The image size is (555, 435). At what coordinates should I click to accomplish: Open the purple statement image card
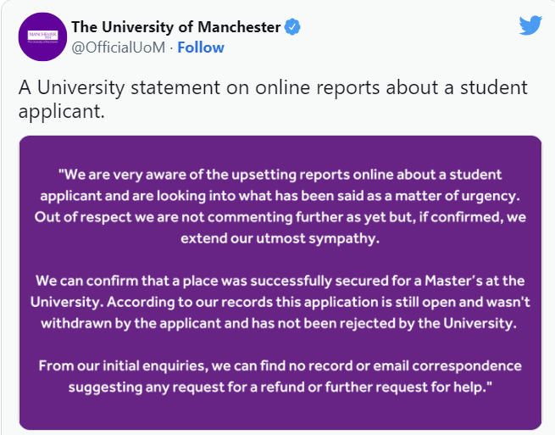280,282
